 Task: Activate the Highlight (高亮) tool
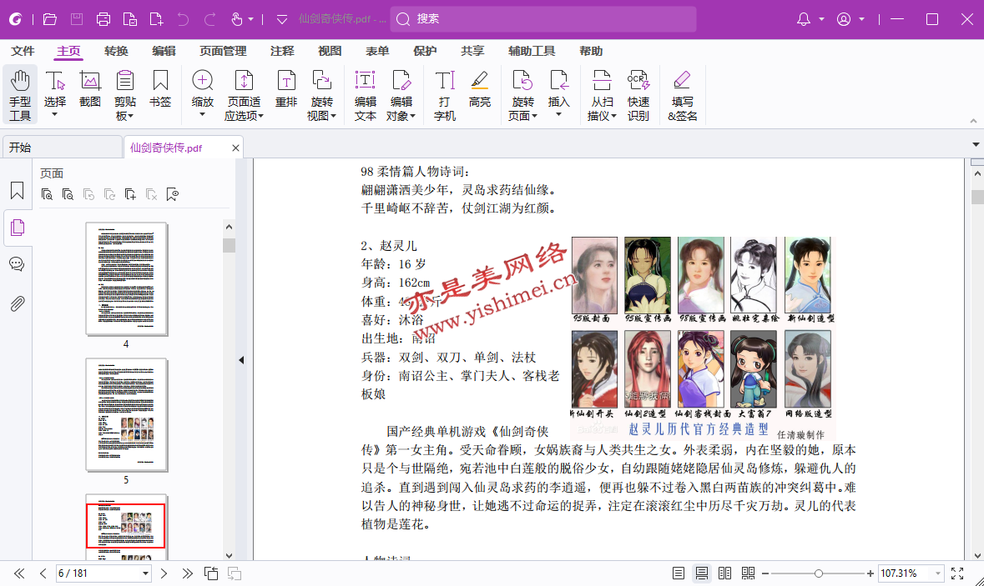coord(479,89)
